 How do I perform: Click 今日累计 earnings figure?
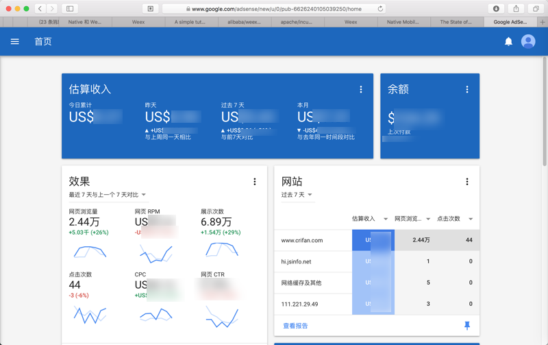pos(95,117)
